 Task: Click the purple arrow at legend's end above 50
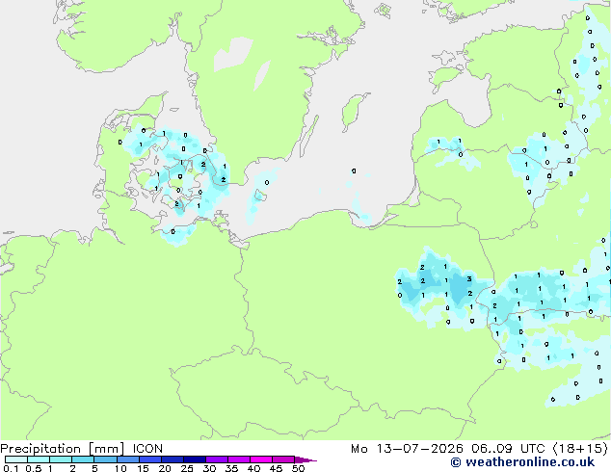tap(305, 459)
